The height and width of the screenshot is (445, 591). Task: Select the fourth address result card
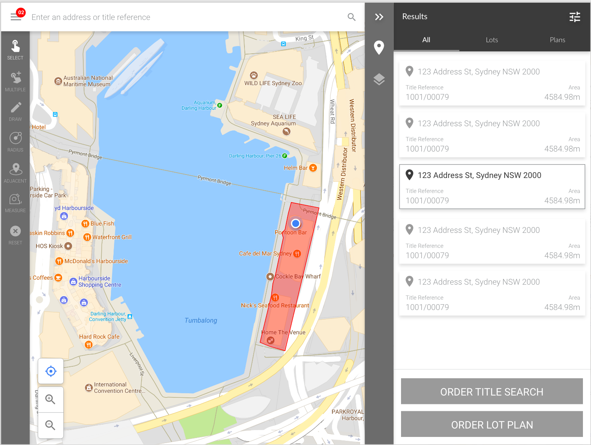click(x=492, y=241)
